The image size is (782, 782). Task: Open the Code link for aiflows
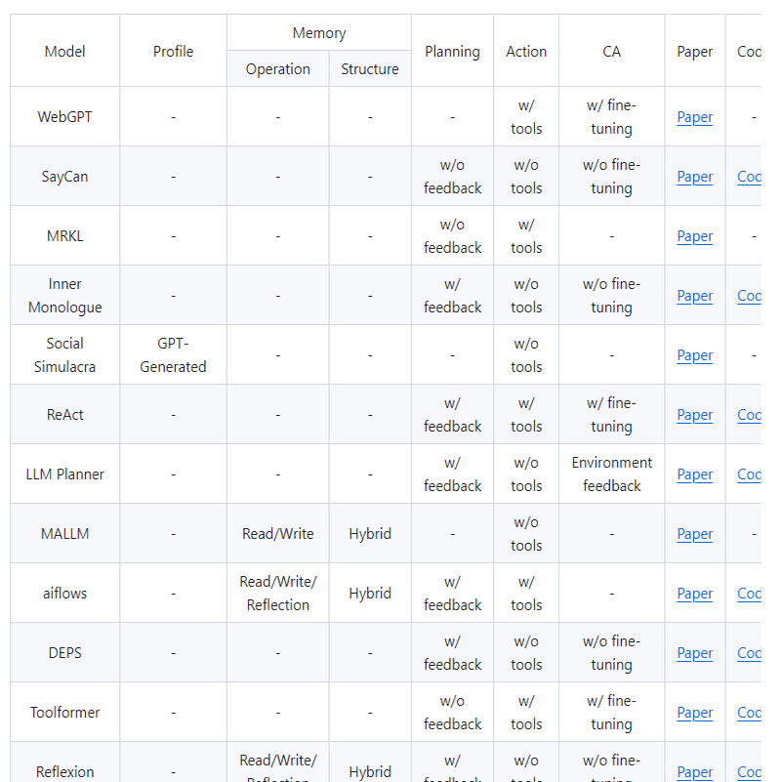(749, 594)
